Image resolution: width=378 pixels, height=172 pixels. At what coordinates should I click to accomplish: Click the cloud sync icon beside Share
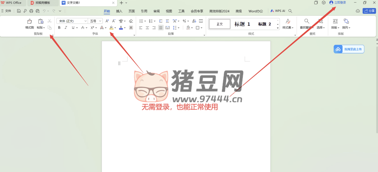358,11
